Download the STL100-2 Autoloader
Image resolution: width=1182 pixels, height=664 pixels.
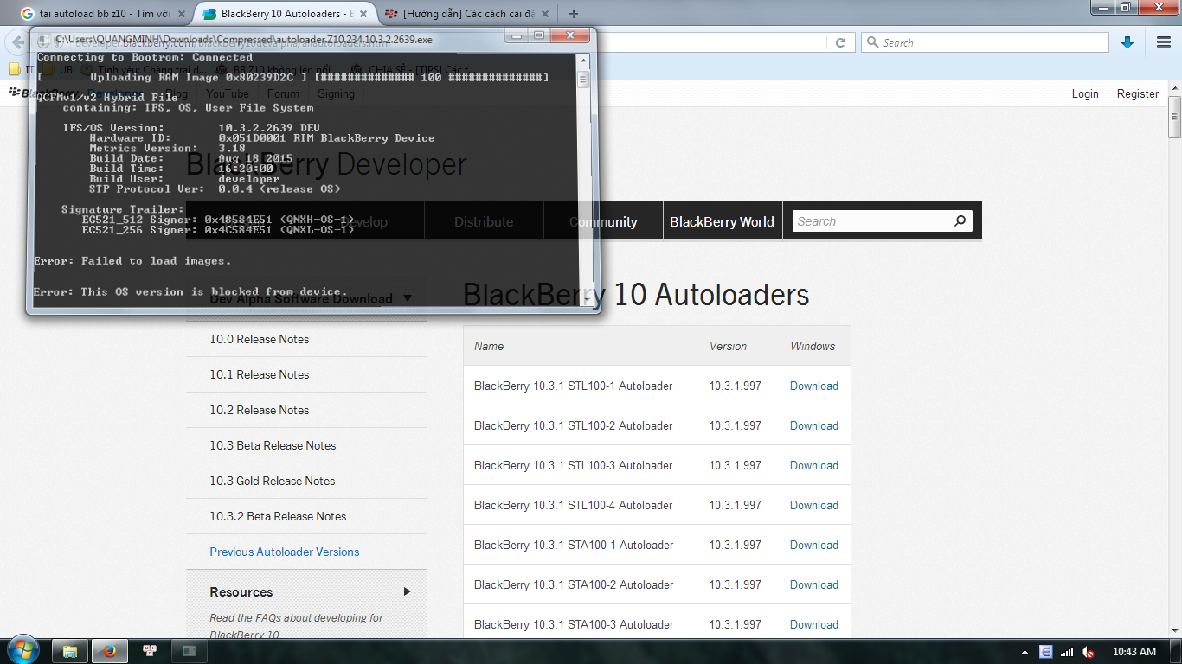814,425
